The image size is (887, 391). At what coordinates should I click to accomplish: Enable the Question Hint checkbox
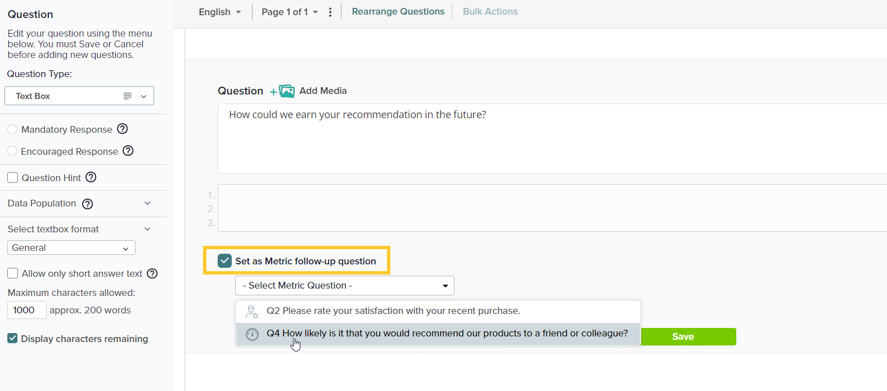(13, 178)
